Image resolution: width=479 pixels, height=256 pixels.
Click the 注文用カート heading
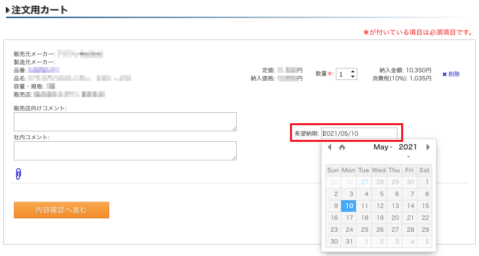(x=40, y=10)
